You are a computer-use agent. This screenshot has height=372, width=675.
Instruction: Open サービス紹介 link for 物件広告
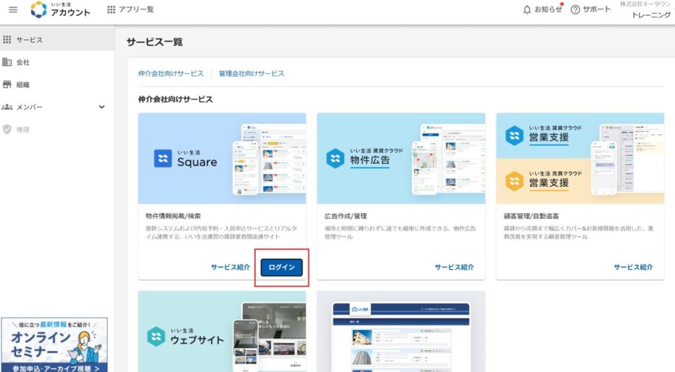point(454,267)
